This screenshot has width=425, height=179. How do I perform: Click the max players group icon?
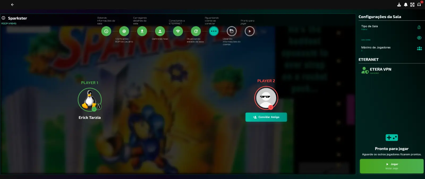coord(419,49)
